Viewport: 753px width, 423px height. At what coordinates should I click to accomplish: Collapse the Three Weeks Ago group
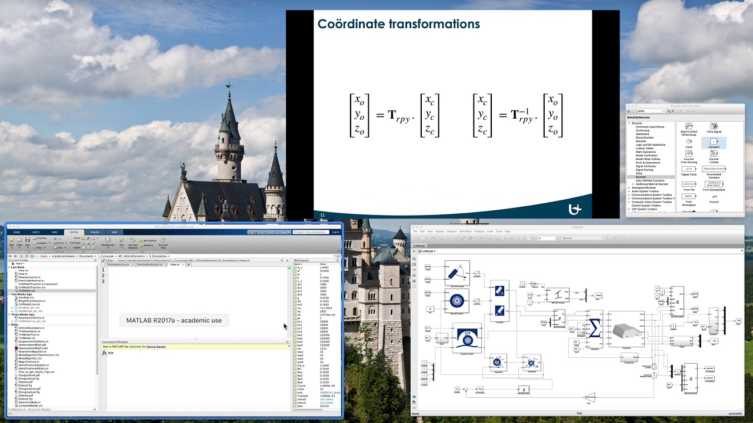9,314
